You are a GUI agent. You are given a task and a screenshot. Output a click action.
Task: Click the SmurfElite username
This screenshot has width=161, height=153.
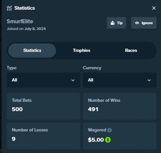click(20, 21)
